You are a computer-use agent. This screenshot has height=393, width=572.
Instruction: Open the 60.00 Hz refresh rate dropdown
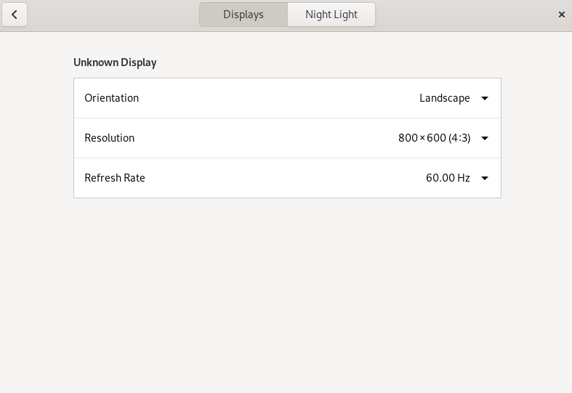point(448,178)
